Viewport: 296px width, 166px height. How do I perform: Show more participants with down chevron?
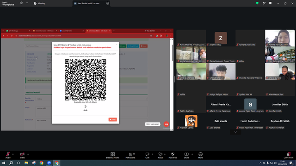[x=235, y=132]
